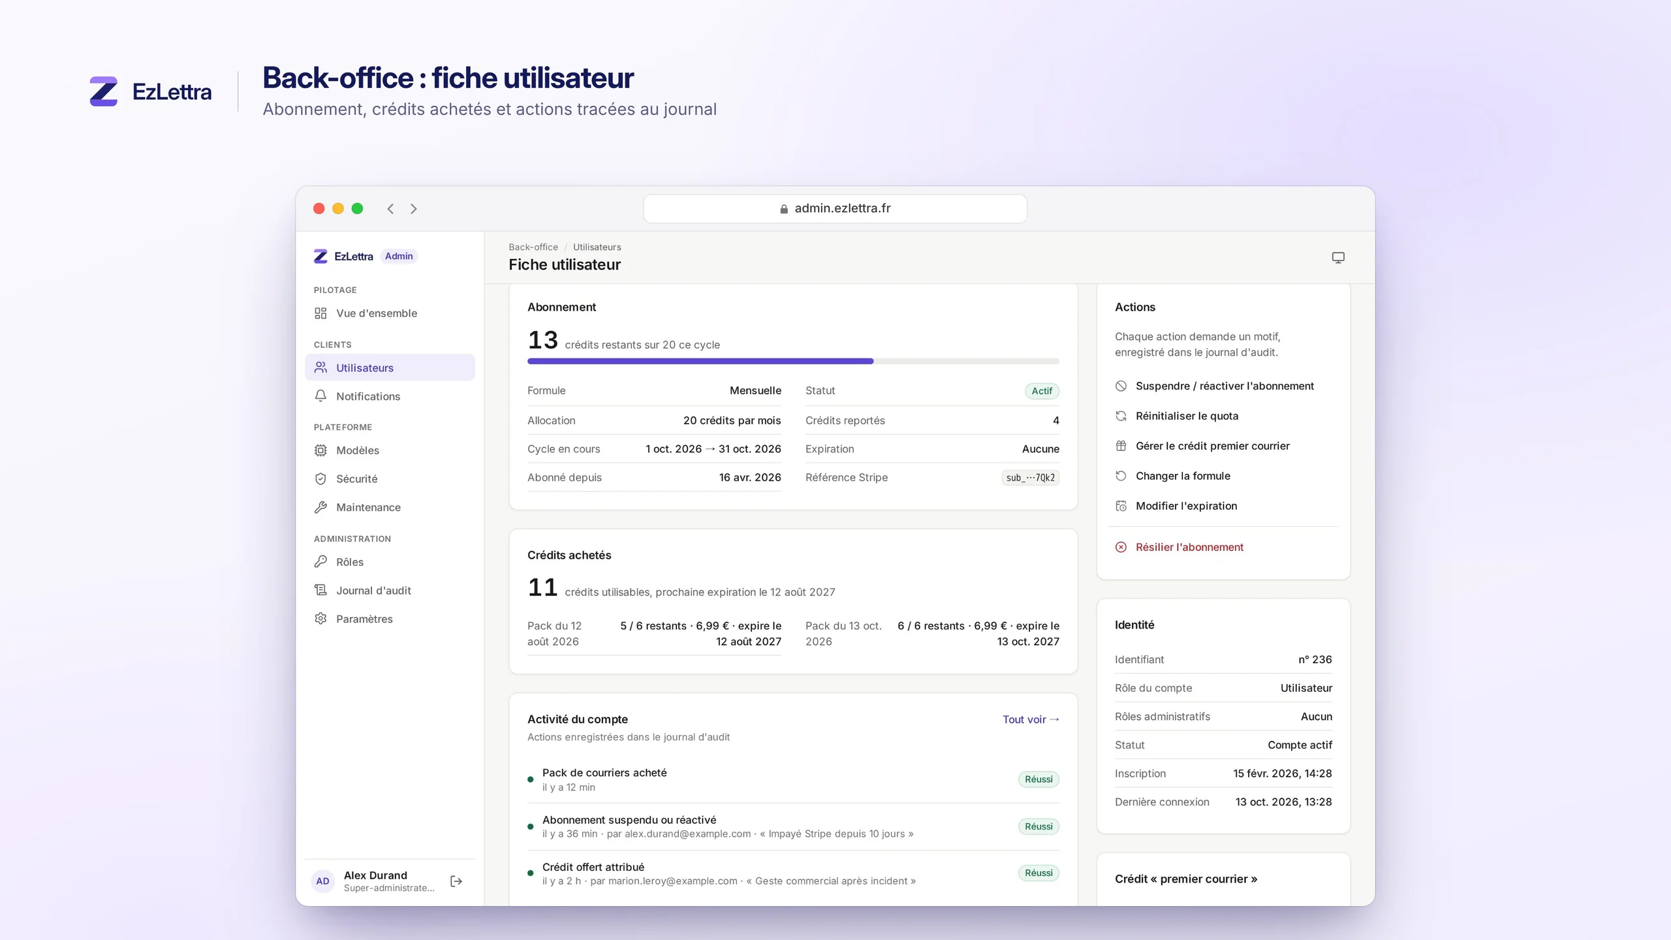1671x940 pixels.
Task: Open Vue d'ensemble dashboard icon
Action: (320, 313)
